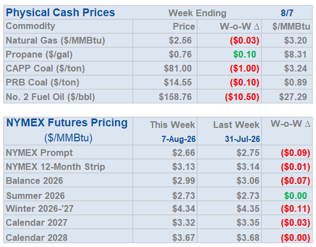
Task: Click NYMEX 12-Month Strip row label
Action: pyautogui.click(x=55, y=167)
